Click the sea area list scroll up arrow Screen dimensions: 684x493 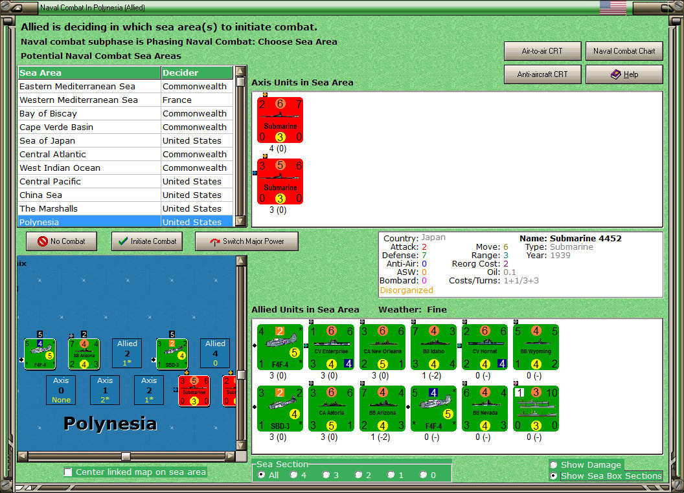coord(240,71)
